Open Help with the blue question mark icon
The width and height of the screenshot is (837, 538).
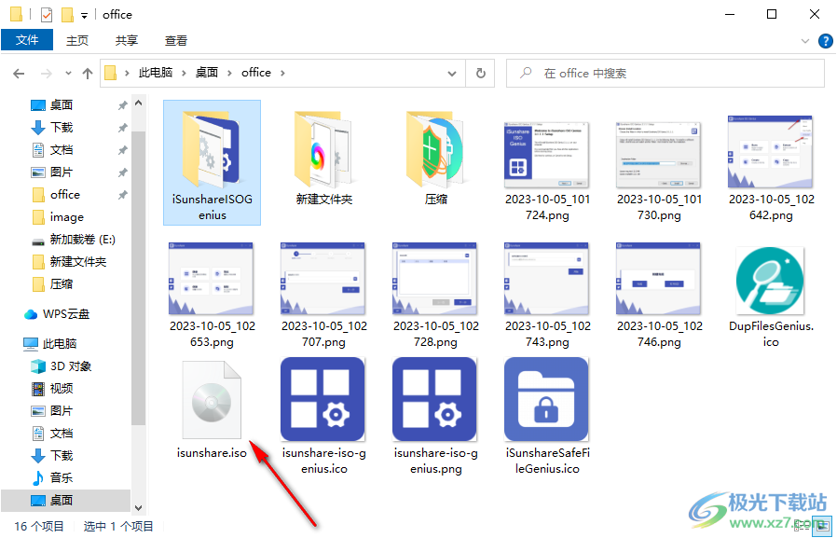pos(825,41)
